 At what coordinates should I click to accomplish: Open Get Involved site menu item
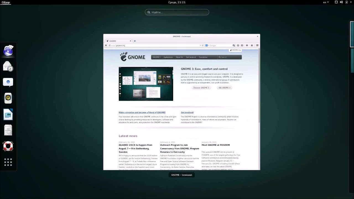coord(191,57)
